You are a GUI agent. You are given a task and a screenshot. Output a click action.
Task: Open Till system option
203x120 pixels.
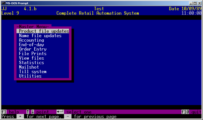click(32, 72)
